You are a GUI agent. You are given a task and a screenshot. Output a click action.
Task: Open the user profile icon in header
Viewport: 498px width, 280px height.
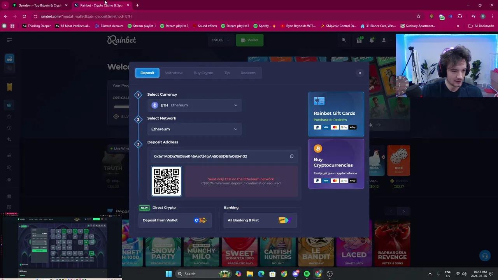tap(384, 40)
